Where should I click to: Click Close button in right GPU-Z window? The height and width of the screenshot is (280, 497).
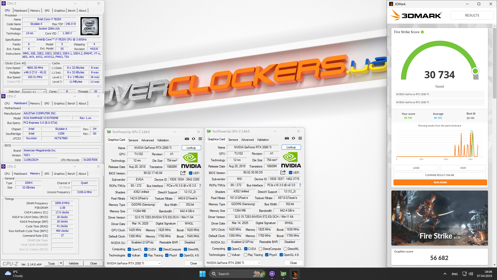point(293,263)
